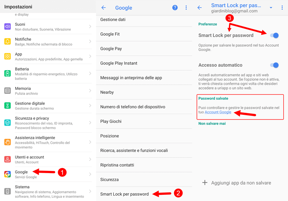Expand Sistema row chevron
This screenshot has width=288, height=201.
click(90, 192)
